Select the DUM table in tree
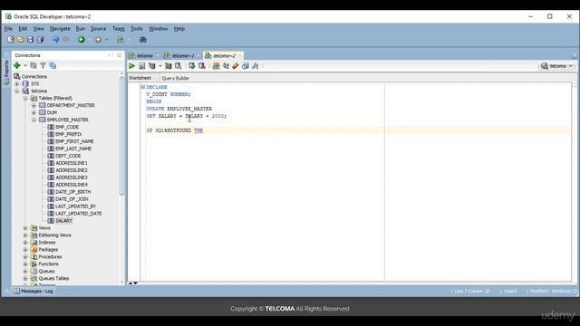This screenshot has height=326, width=580. (52, 112)
